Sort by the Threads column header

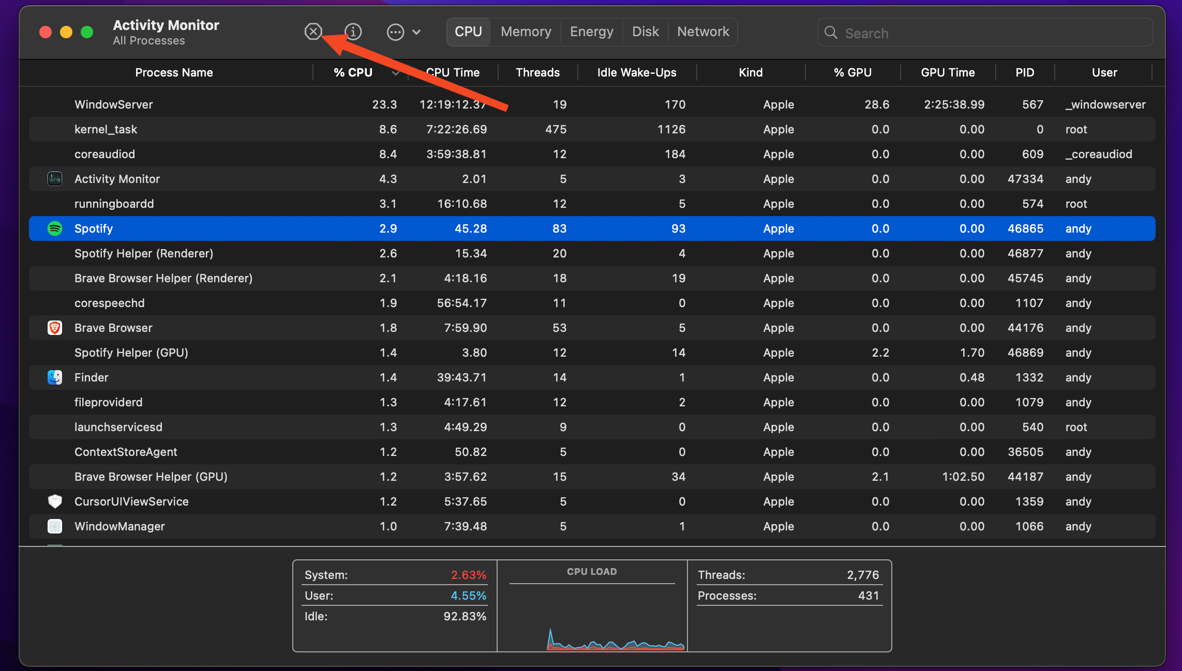click(537, 72)
